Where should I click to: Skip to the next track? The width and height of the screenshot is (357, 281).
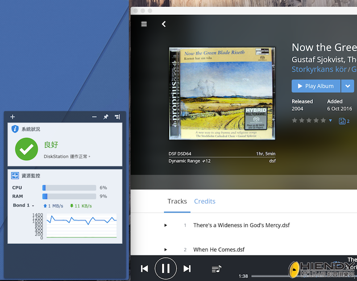pos(187,269)
